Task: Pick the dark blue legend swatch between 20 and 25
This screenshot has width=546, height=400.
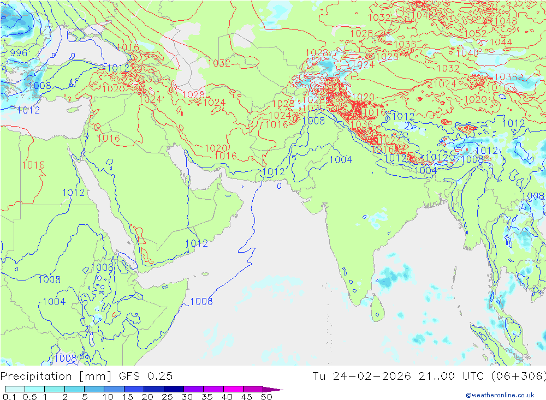Action: 154,389
